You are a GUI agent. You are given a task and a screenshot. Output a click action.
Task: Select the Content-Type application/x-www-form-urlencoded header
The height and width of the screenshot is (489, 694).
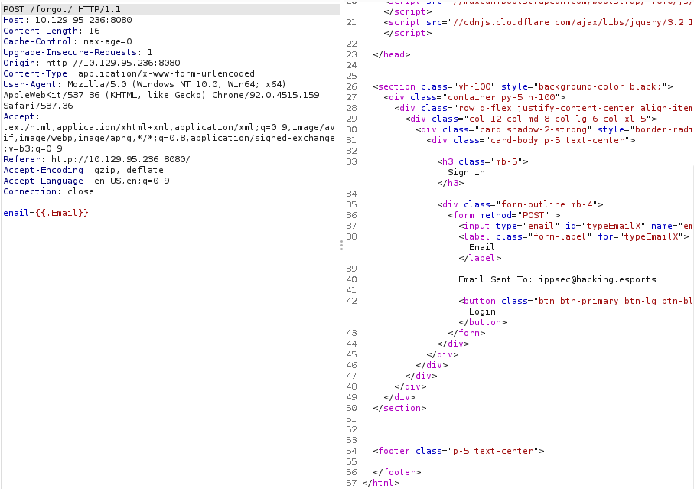pyautogui.click(x=130, y=73)
